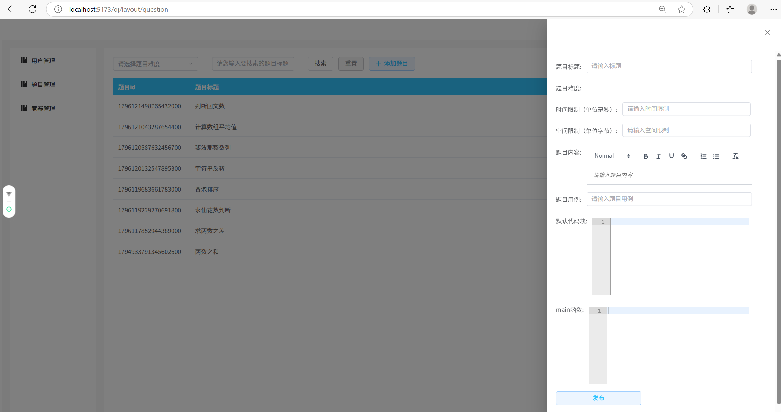Apply numbered list formatting

[x=703, y=156]
